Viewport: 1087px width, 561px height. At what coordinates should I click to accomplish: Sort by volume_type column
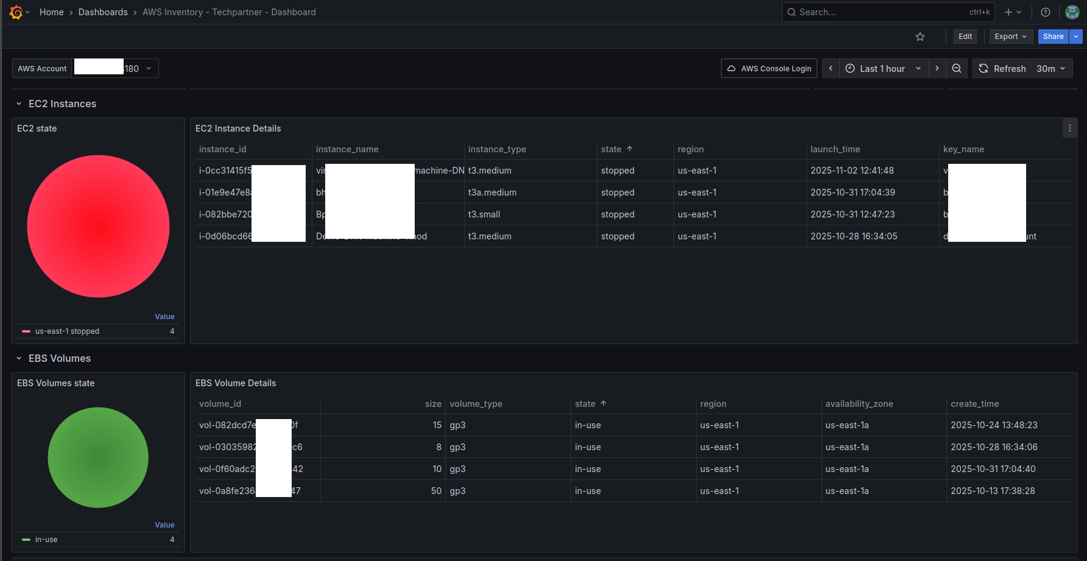tap(476, 404)
